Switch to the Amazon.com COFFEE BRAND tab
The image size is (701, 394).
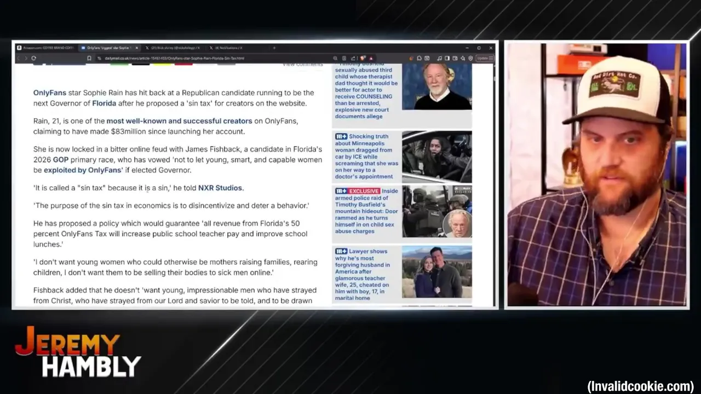[x=46, y=48]
